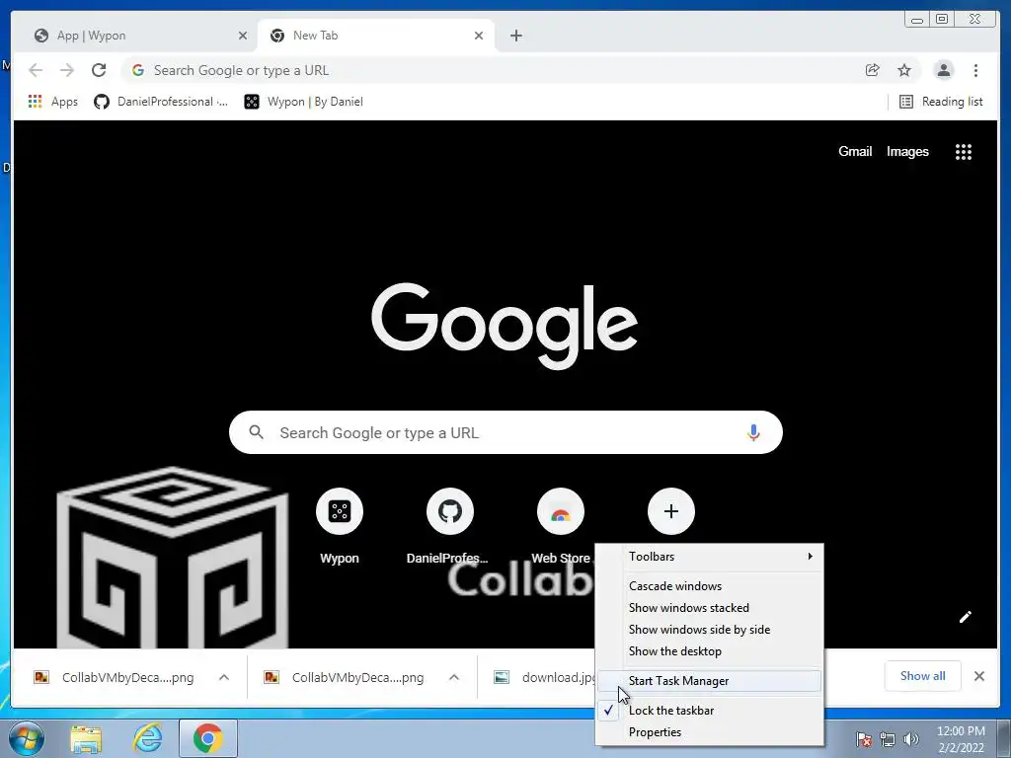This screenshot has width=1011, height=758.
Task: Click the Google search box on page
Action: click(505, 432)
